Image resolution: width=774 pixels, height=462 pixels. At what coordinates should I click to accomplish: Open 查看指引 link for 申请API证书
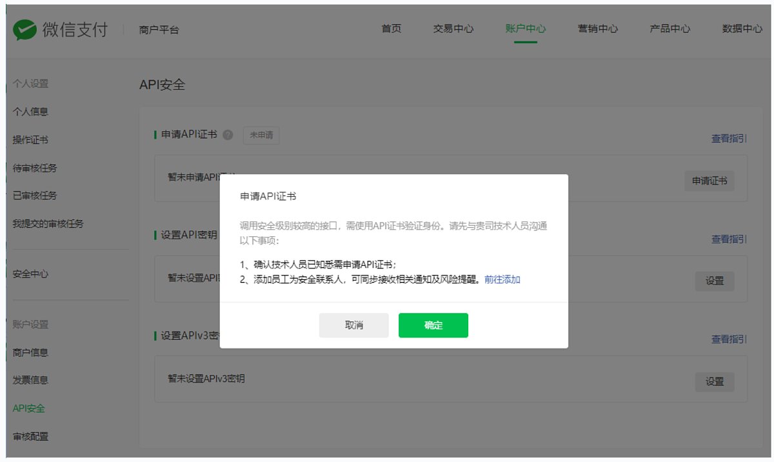[729, 139]
